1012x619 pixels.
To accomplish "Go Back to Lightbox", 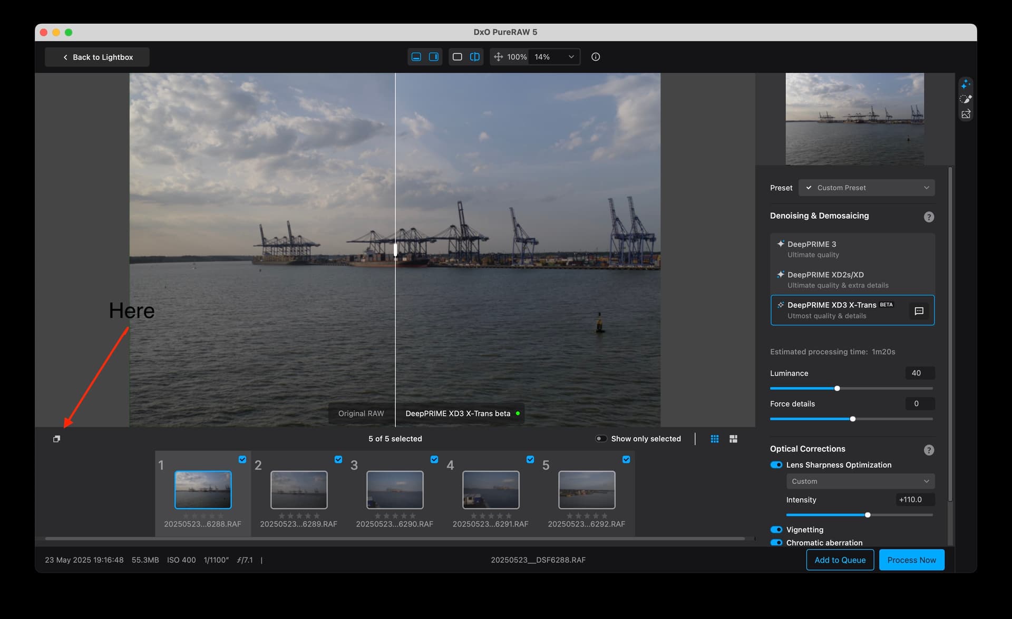I will click(x=98, y=57).
